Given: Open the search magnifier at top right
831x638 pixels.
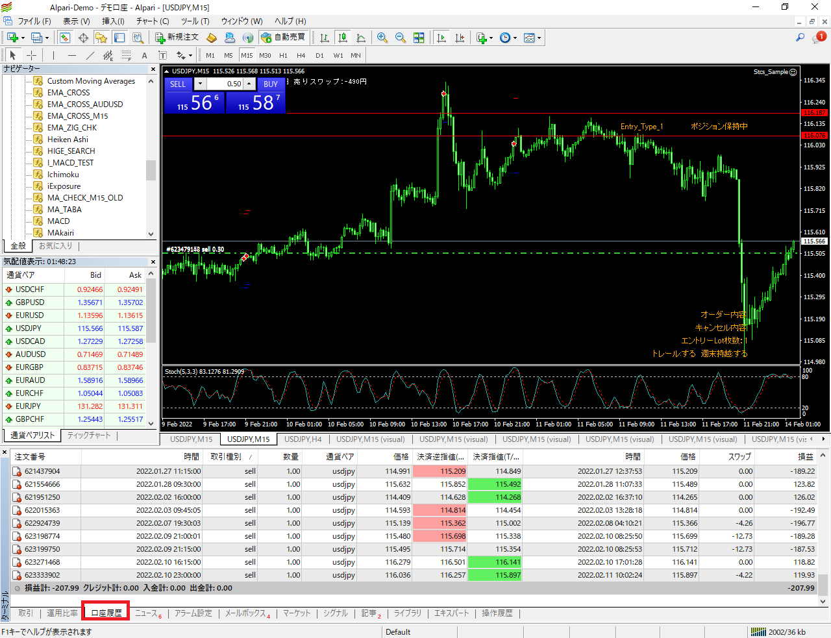Looking at the screenshot, I should [x=800, y=38].
